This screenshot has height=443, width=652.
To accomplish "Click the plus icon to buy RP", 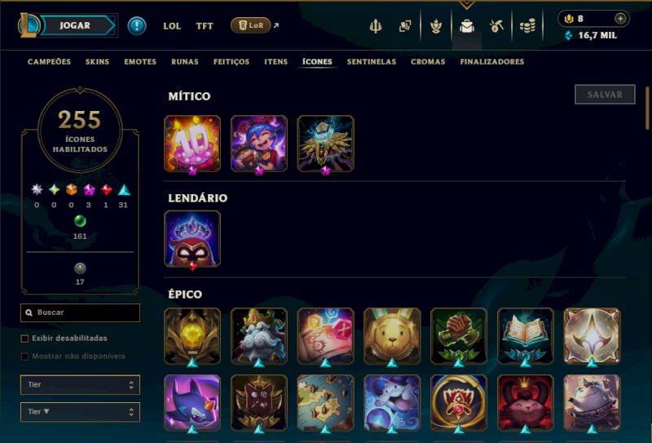I will click(620, 19).
